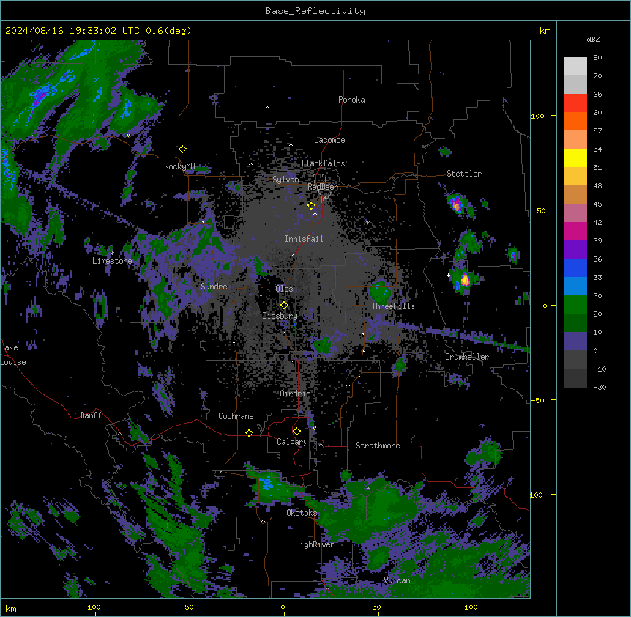Click the yellow V marker northeast of Calgary
The image size is (631, 617).
314,428
